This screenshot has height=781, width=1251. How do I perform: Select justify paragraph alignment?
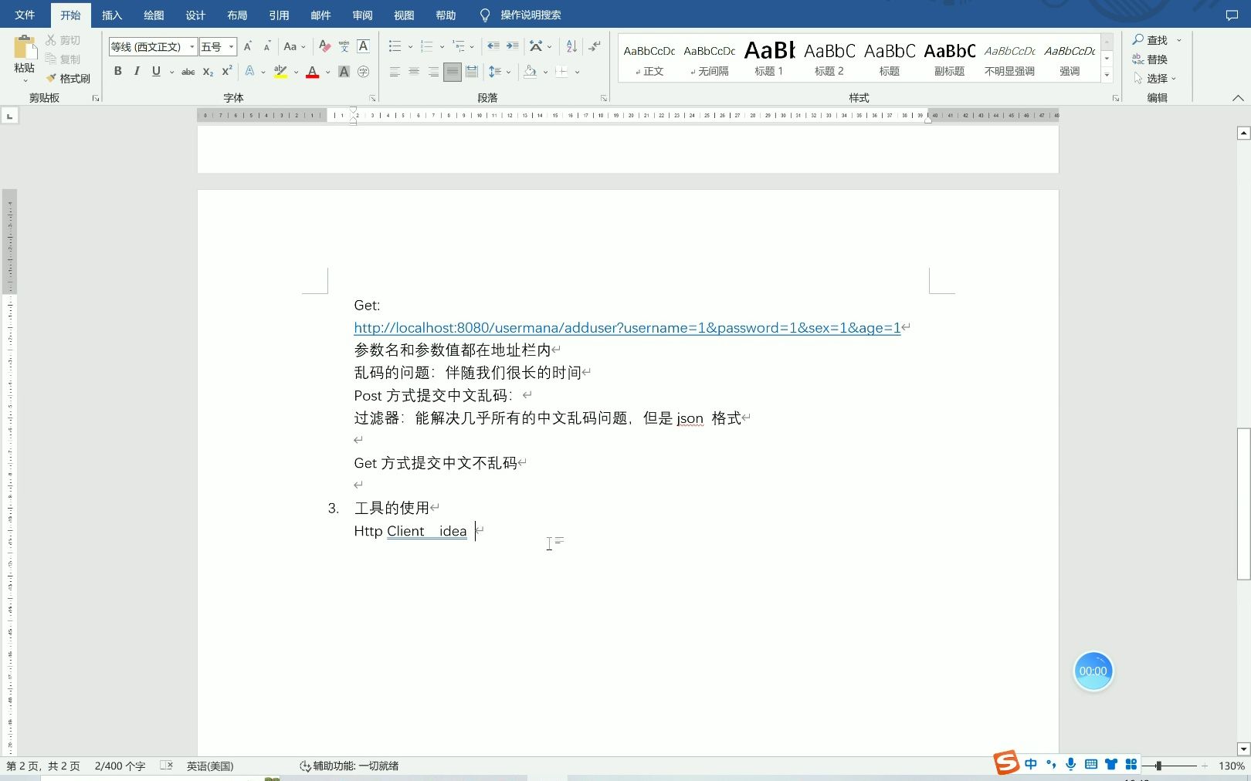pos(453,72)
